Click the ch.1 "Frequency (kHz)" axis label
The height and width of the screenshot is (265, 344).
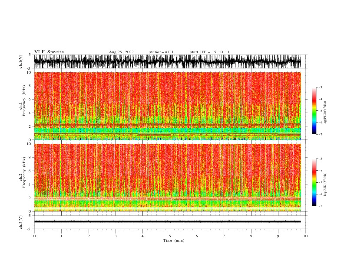24,100
